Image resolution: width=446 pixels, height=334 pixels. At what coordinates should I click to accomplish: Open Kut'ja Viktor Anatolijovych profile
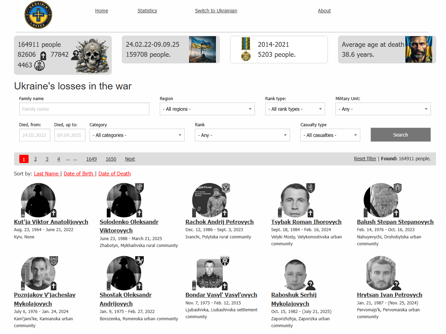51,222
